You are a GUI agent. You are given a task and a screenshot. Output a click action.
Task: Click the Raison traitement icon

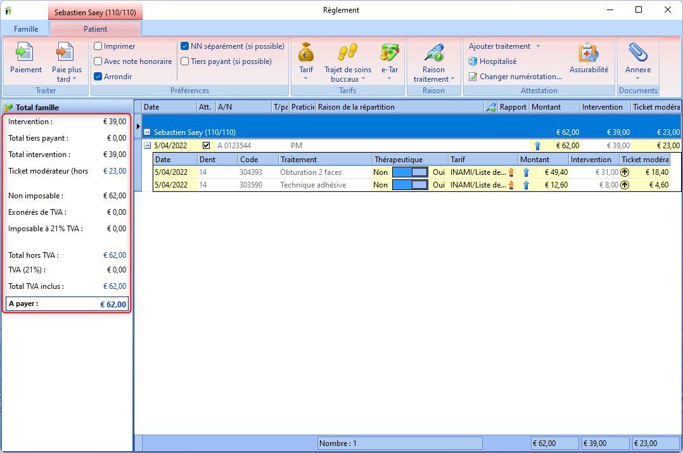pos(434,52)
